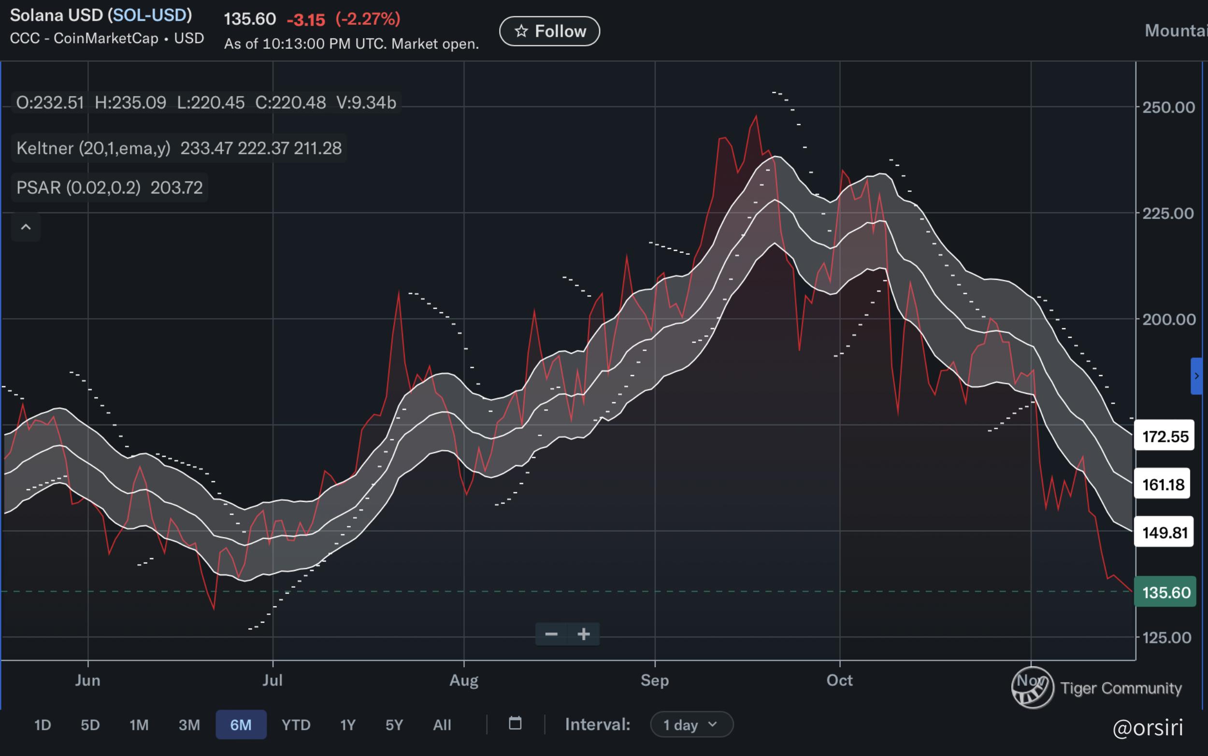Collapse the indicator legend with the chevron

[x=26, y=227]
